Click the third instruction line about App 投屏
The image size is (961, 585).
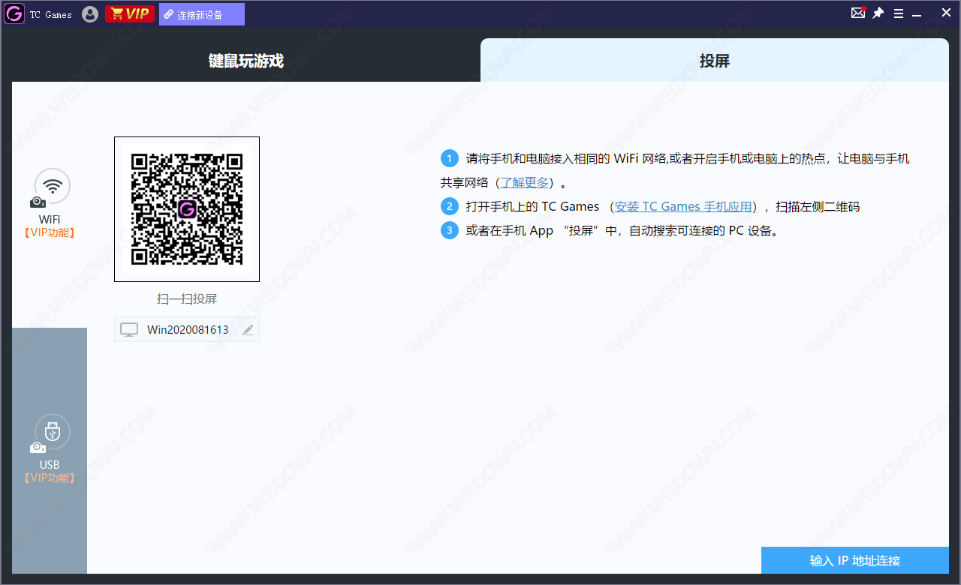611,230
